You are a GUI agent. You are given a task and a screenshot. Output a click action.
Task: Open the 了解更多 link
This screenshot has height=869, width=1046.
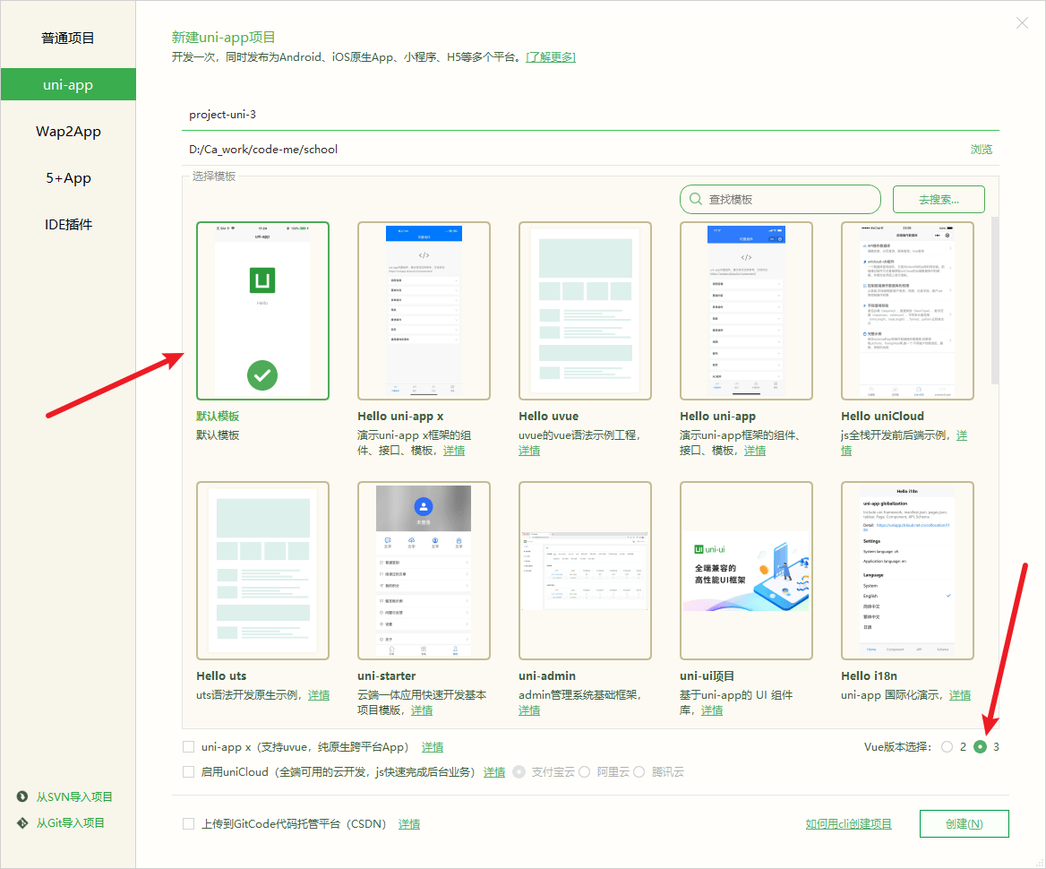tap(551, 57)
